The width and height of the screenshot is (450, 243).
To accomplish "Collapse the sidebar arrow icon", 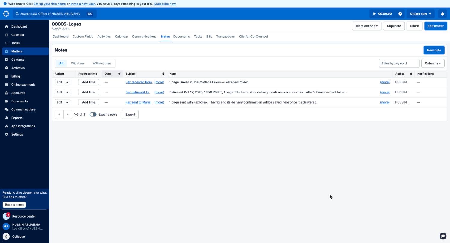I will pos(6,236).
